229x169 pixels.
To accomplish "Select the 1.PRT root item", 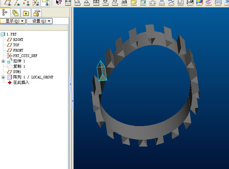I will tap(9, 34).
